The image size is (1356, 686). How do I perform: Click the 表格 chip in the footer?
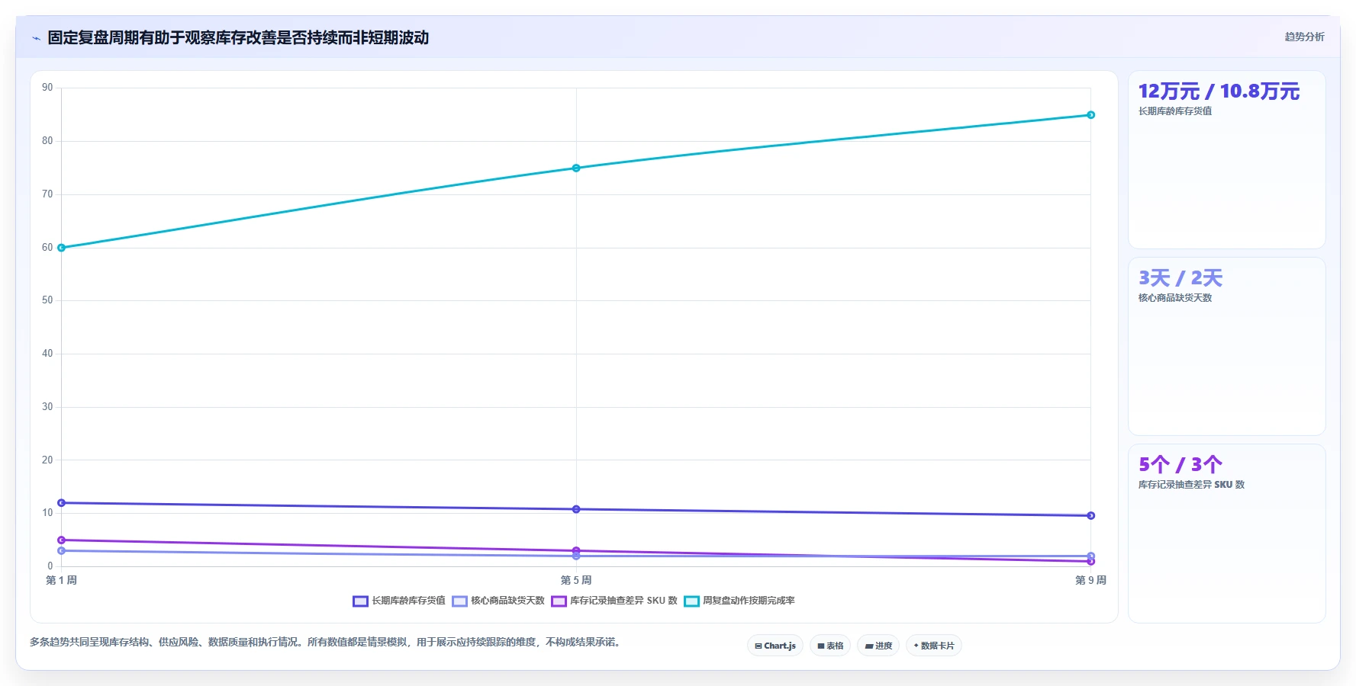coord(830,646)
